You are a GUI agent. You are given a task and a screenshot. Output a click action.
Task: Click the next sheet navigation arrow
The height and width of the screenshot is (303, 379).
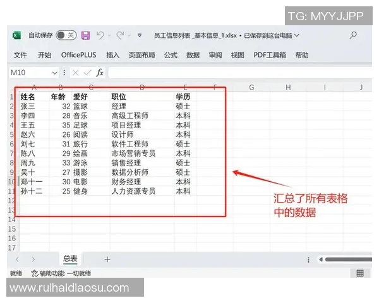33,259
